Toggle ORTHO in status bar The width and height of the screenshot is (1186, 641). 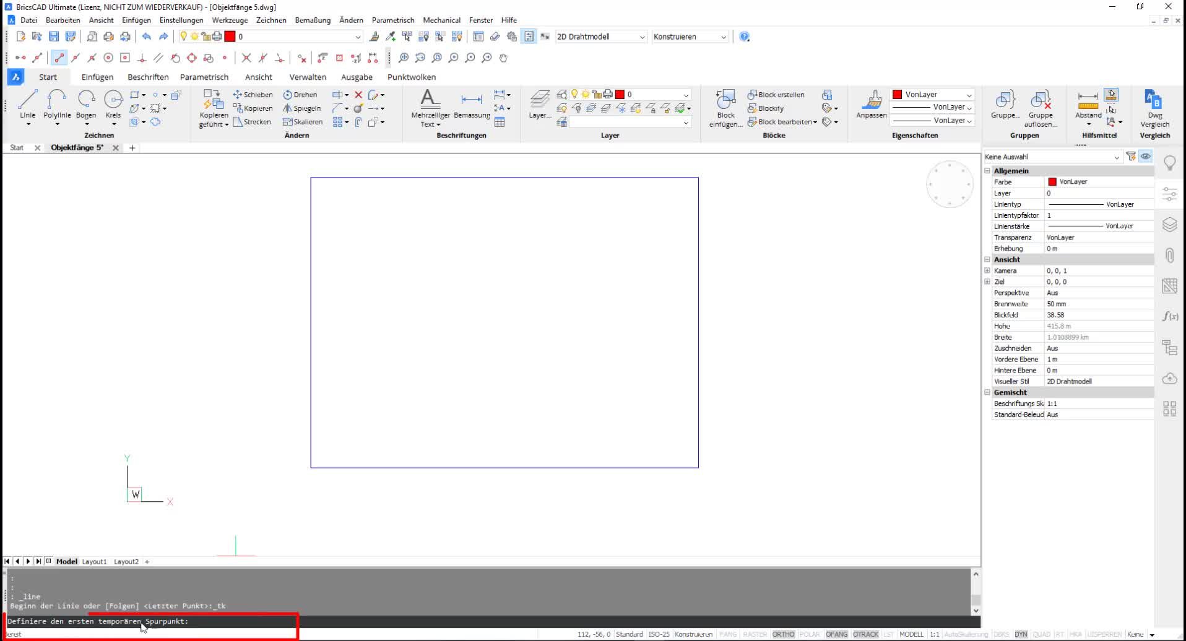(x=783, y=634)
